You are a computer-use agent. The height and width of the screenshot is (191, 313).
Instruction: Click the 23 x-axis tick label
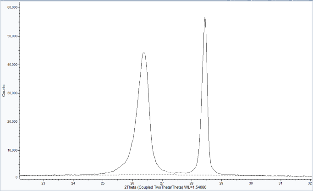point(44,184)
